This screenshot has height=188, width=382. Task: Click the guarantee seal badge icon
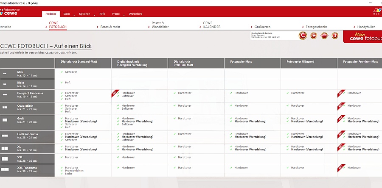coord(324,36)
